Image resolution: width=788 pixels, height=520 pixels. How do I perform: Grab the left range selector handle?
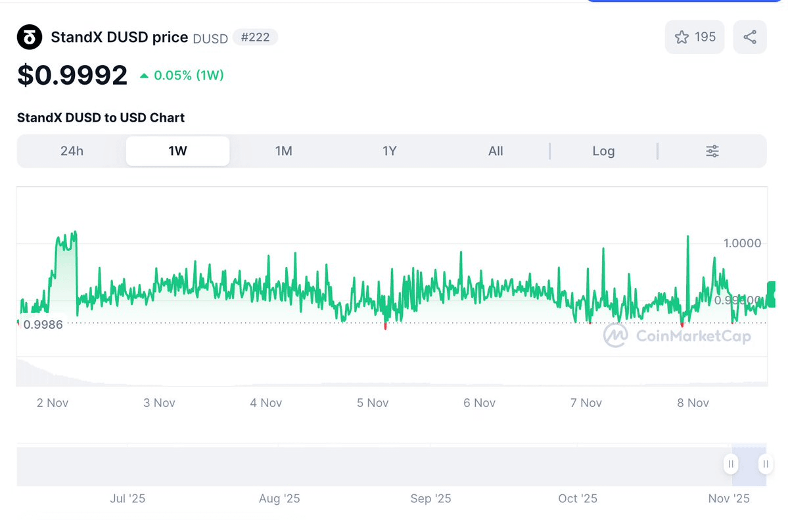[731, 463]
